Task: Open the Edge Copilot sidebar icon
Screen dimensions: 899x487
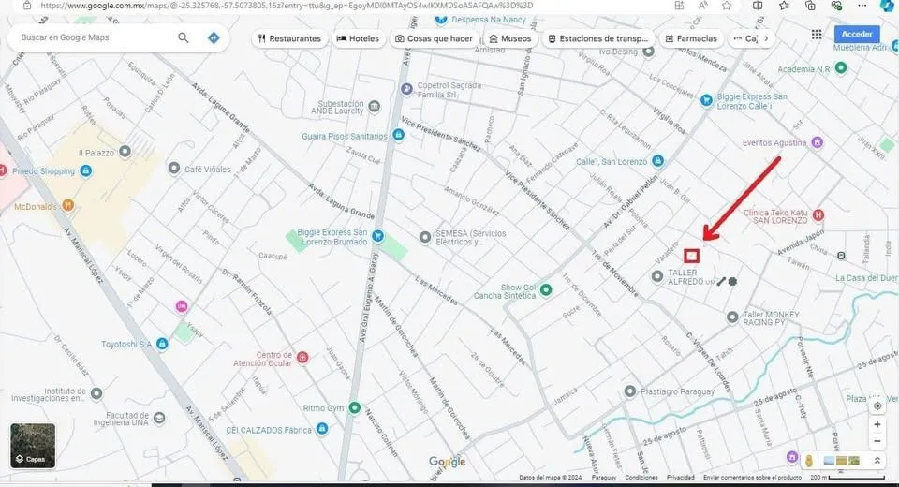Action: [x=887, y=6]
